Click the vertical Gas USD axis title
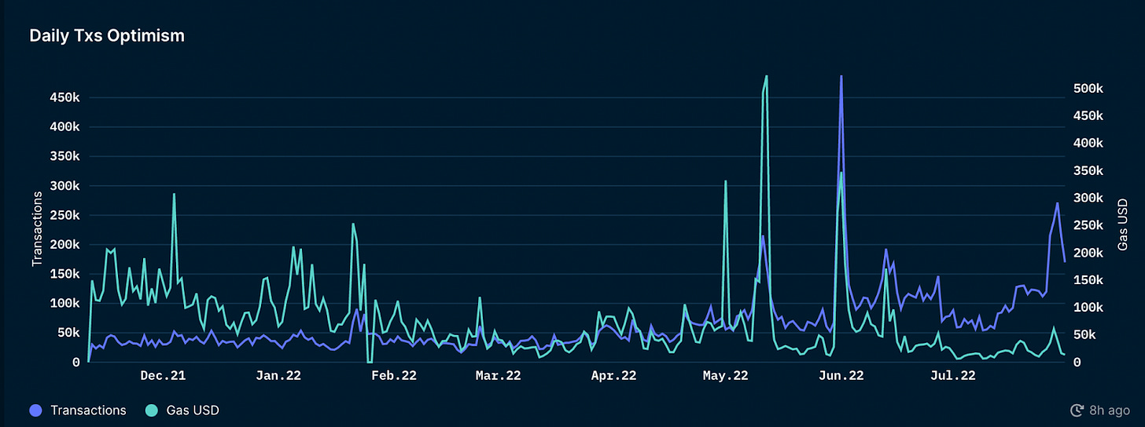1145x427 pixels. point(1122,224)
